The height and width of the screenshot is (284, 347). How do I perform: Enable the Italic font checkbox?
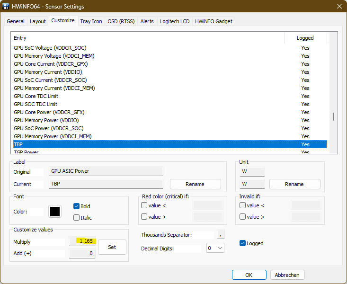76,218
